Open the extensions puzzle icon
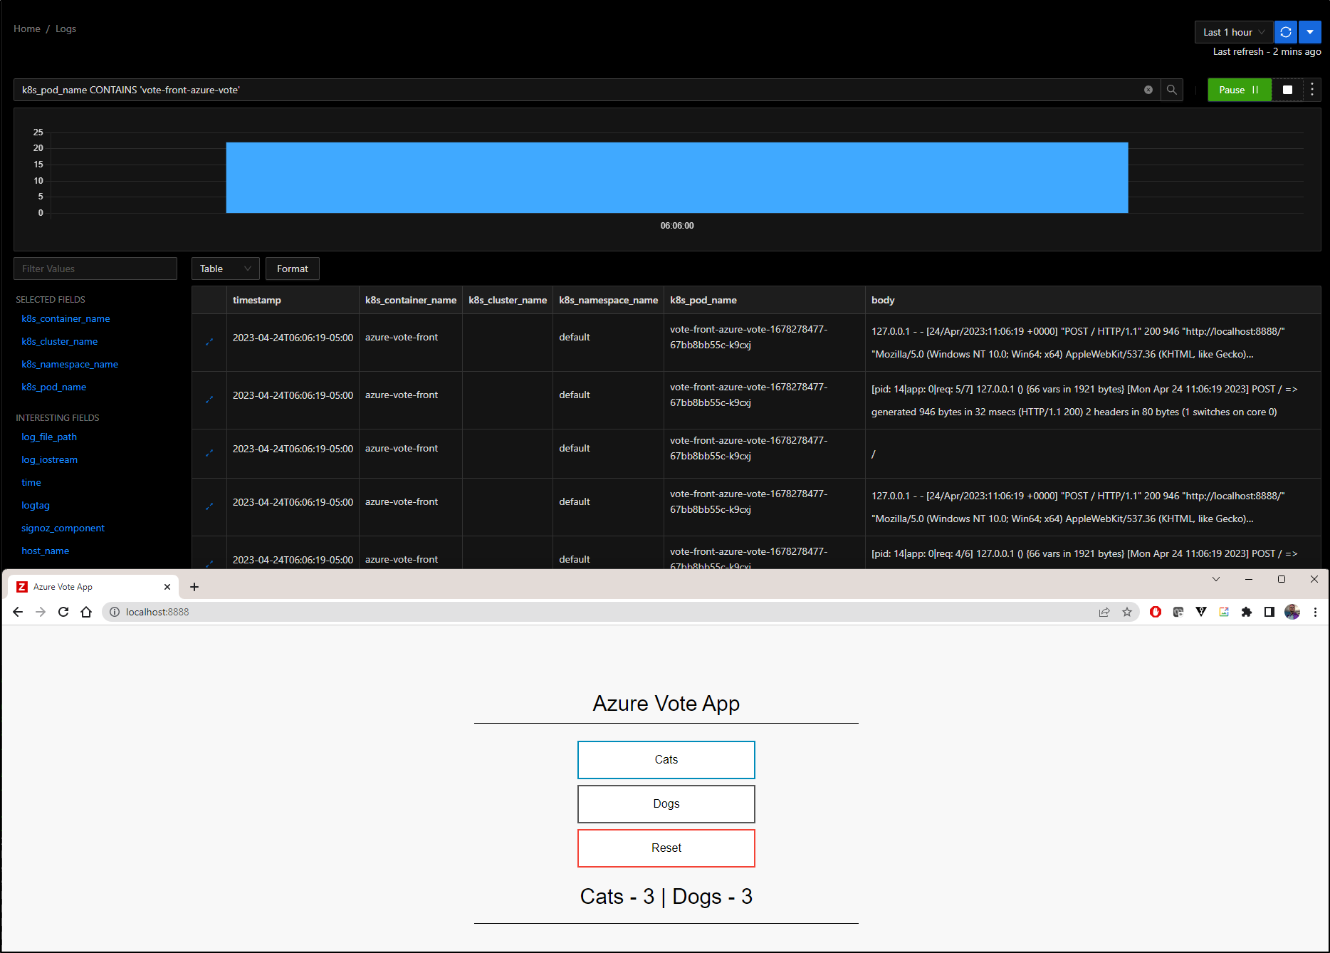Viewport: 1330px width, 953px height. 1247,612
